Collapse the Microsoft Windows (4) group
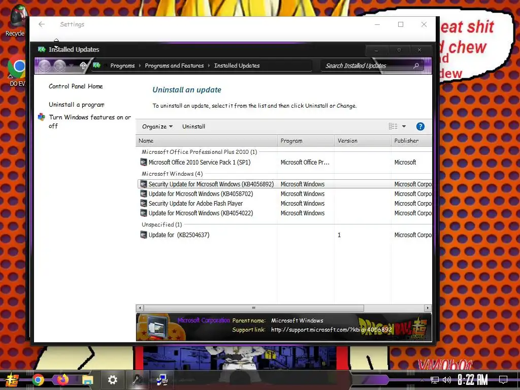The image size is (520, 390). (172, 174)
